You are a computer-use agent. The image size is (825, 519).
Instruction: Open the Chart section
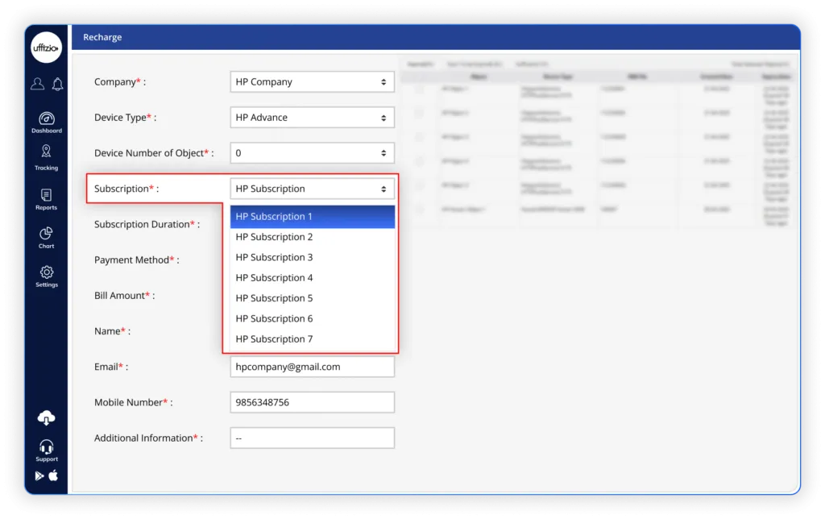[x=47, y=238]
